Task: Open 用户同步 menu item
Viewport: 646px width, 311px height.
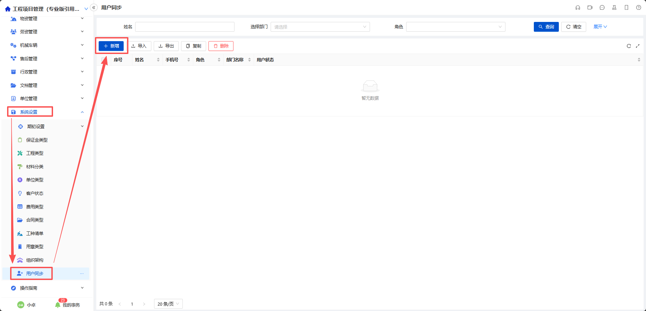Action: click(46, 274)
